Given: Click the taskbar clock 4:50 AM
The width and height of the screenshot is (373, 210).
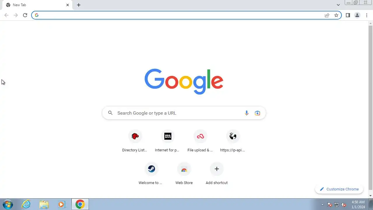Looking at the screenshot, I should pyautogui.click(x=358, y=202).
